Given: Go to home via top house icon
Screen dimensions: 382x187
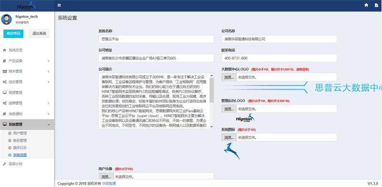Looking at the screenshot, I should [366, 5].
